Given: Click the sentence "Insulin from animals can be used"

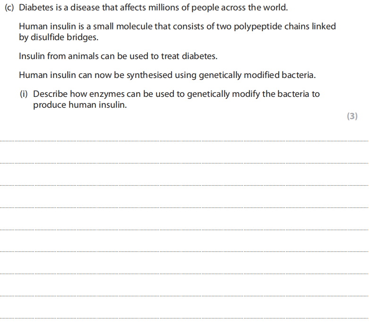Looking at the screenshot, I should (x=118, y=56).
